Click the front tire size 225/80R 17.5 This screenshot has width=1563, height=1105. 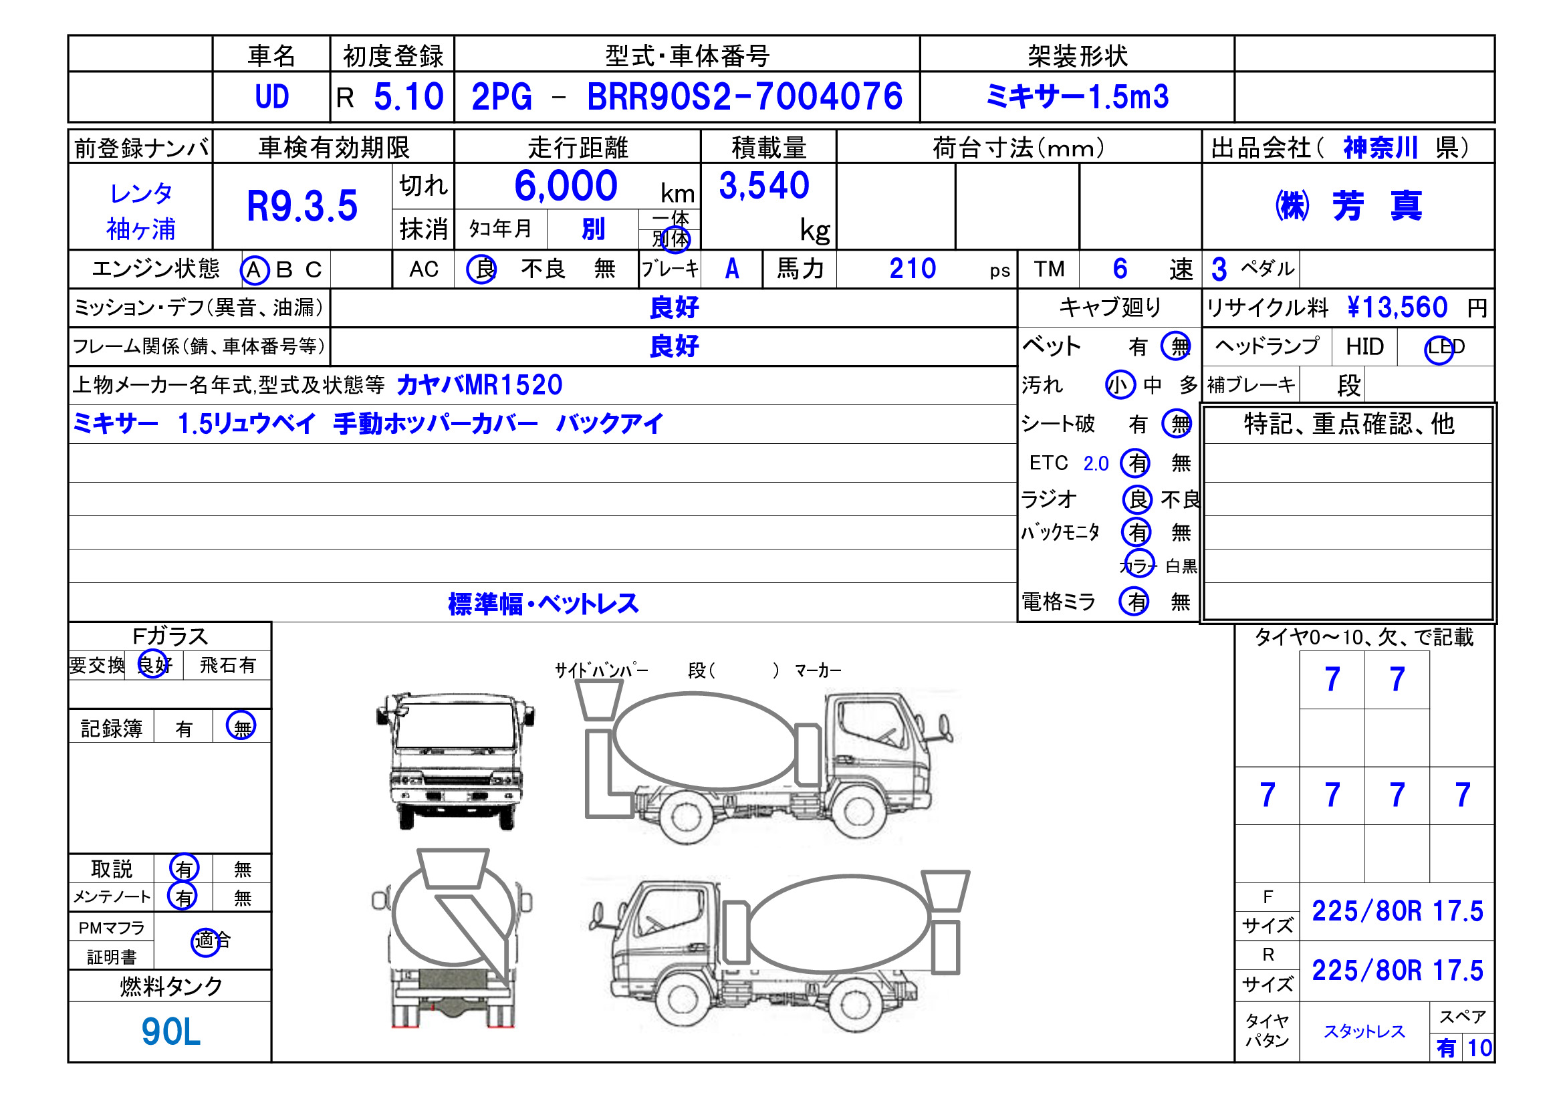coord(1397,912)
